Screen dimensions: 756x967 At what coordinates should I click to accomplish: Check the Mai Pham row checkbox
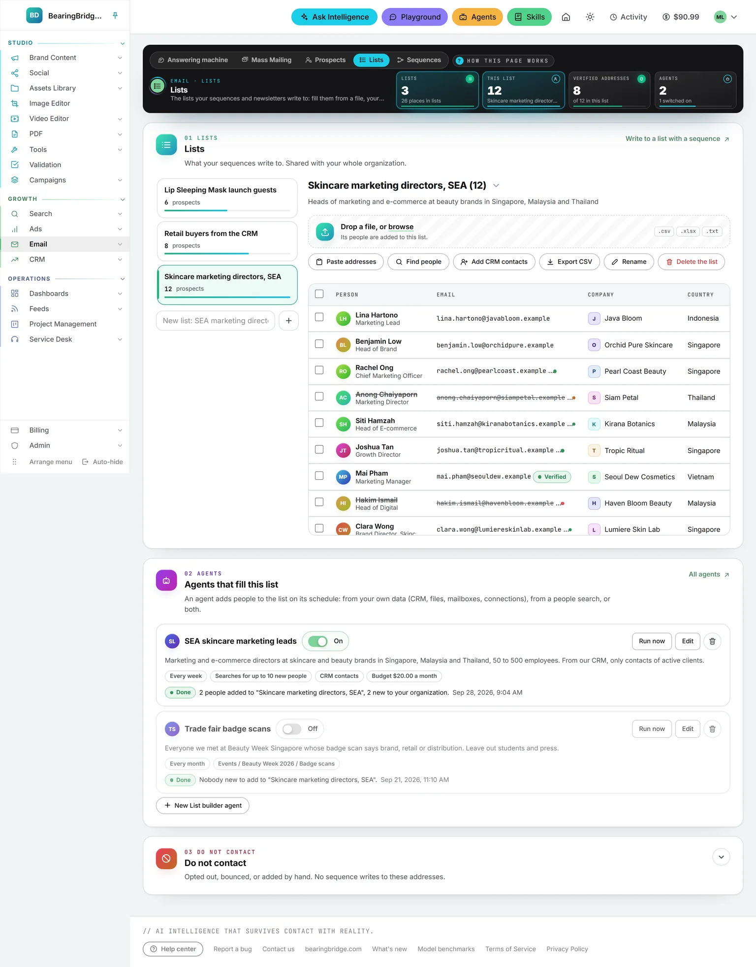click(319, 475)
